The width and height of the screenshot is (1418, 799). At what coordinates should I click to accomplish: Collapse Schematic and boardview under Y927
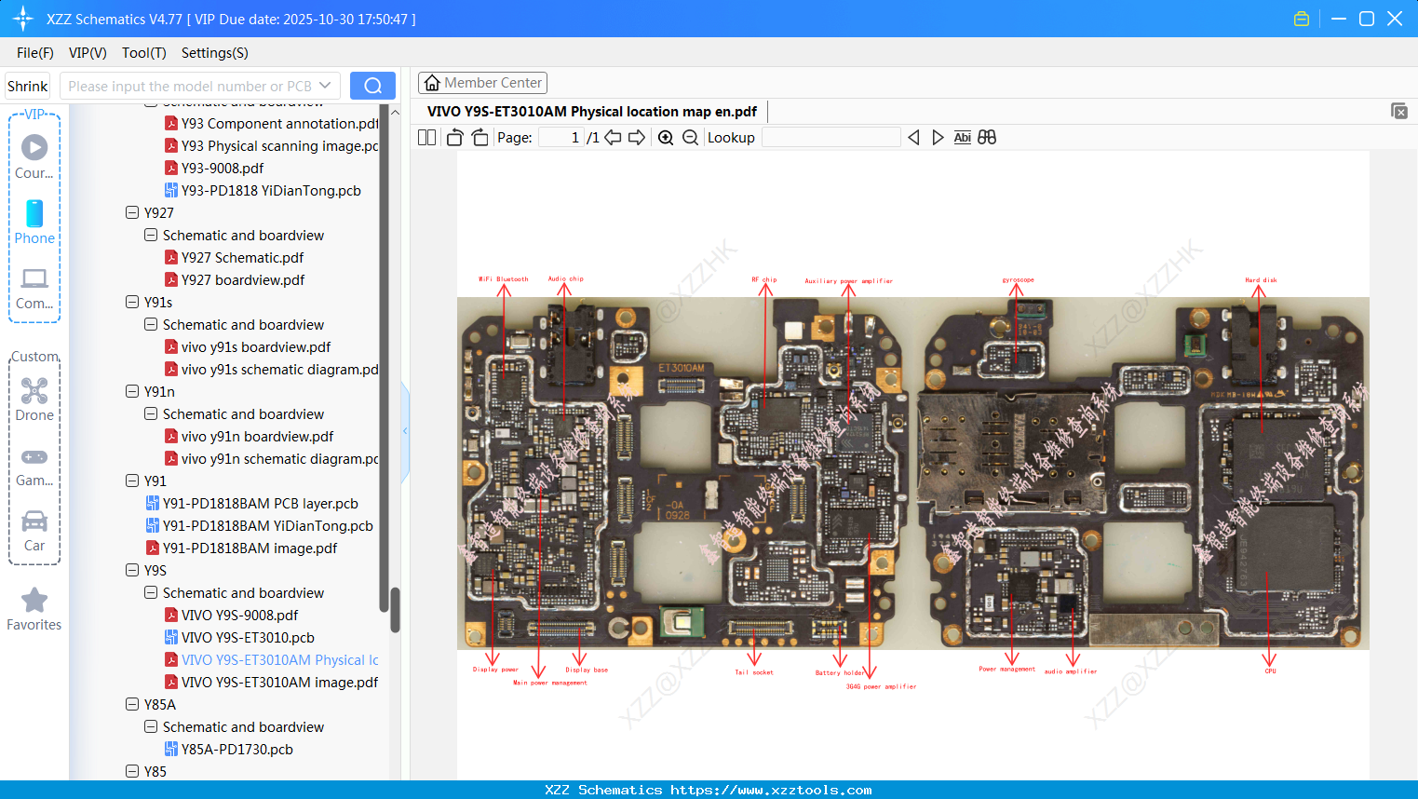click(151, 235)
